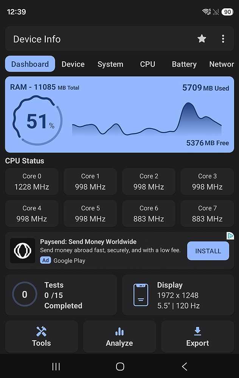Tap the Tools wrench and hammer icon
Image resolution: width=239 pixels, height=378 pixels.
tap(41, 331)
